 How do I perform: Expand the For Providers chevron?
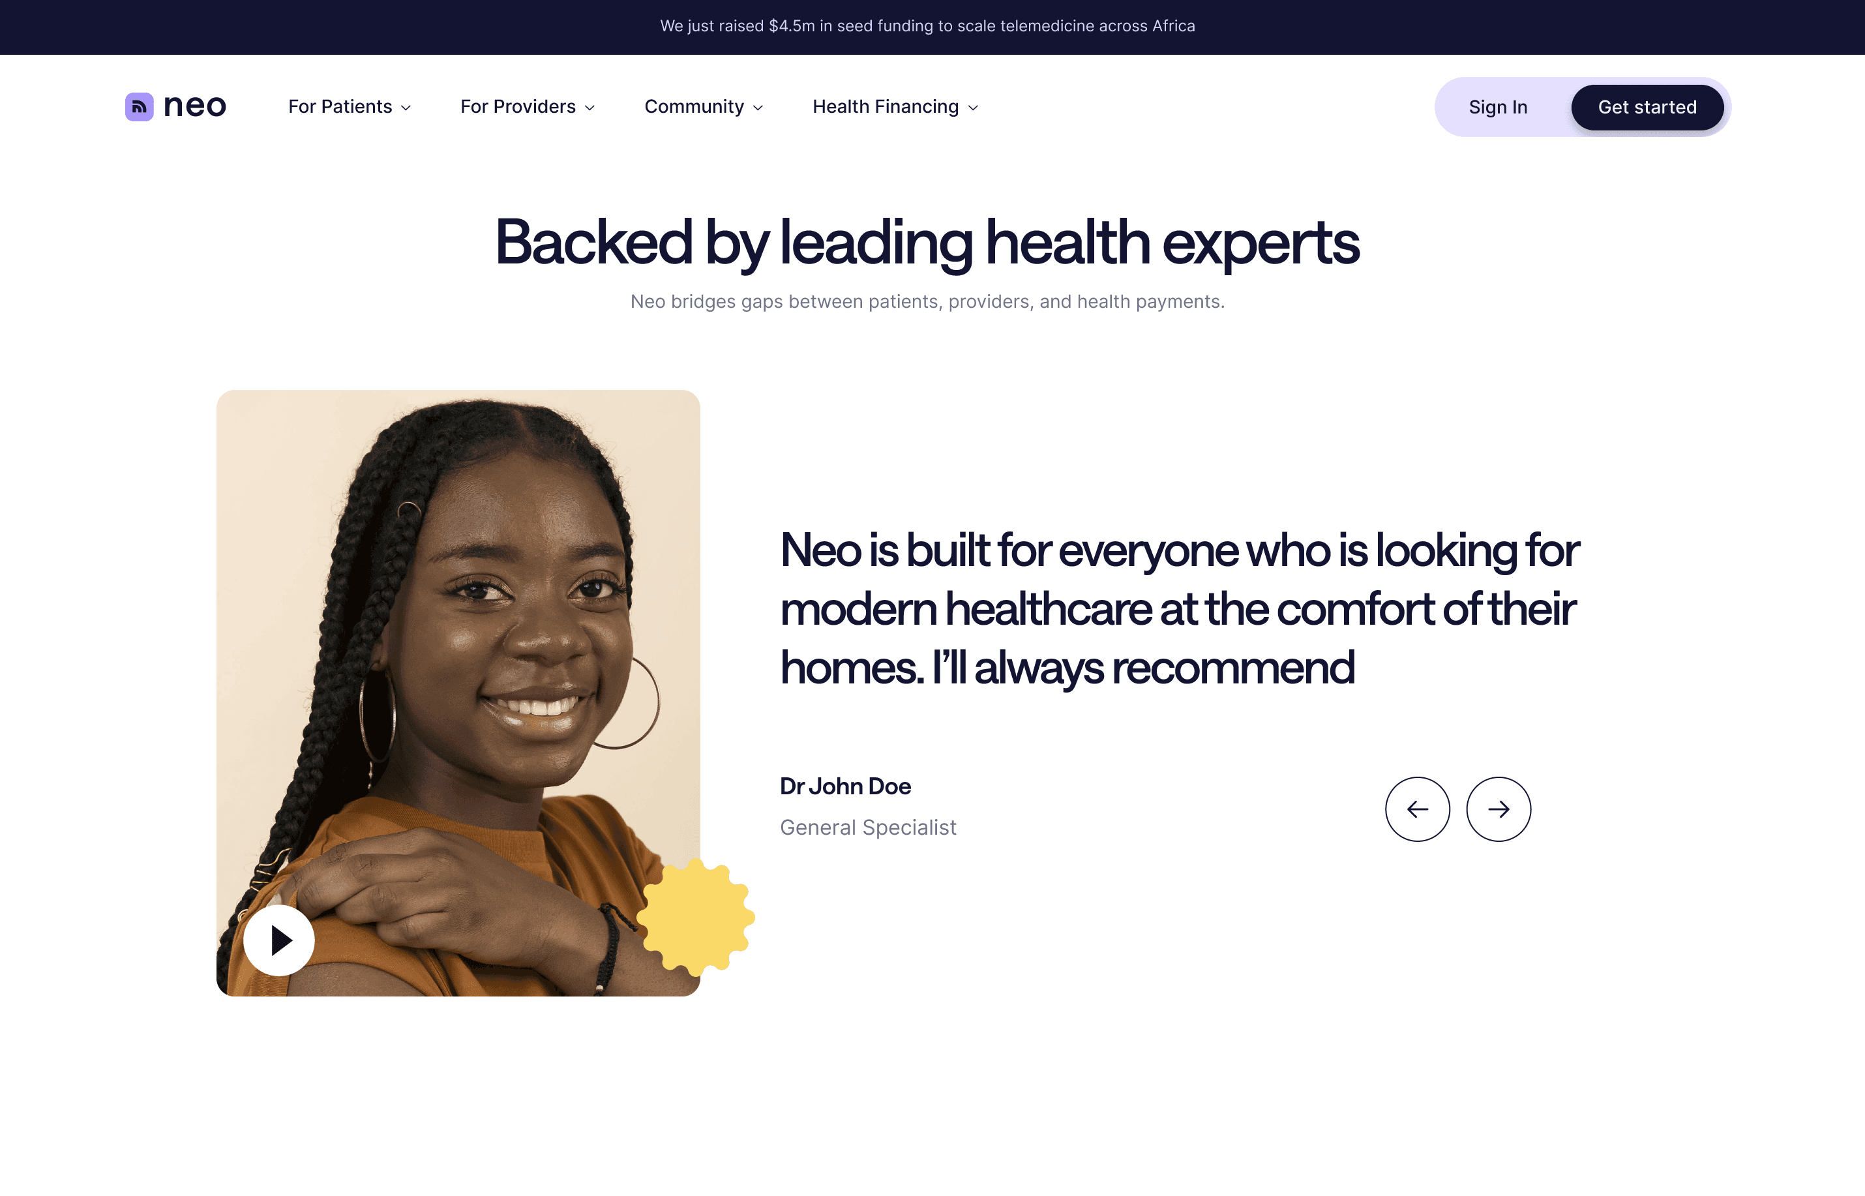point(589,108)
